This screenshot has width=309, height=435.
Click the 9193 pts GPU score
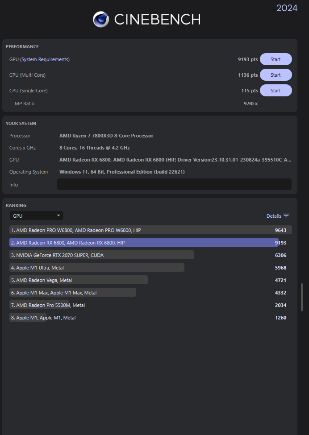pos(248,59)
